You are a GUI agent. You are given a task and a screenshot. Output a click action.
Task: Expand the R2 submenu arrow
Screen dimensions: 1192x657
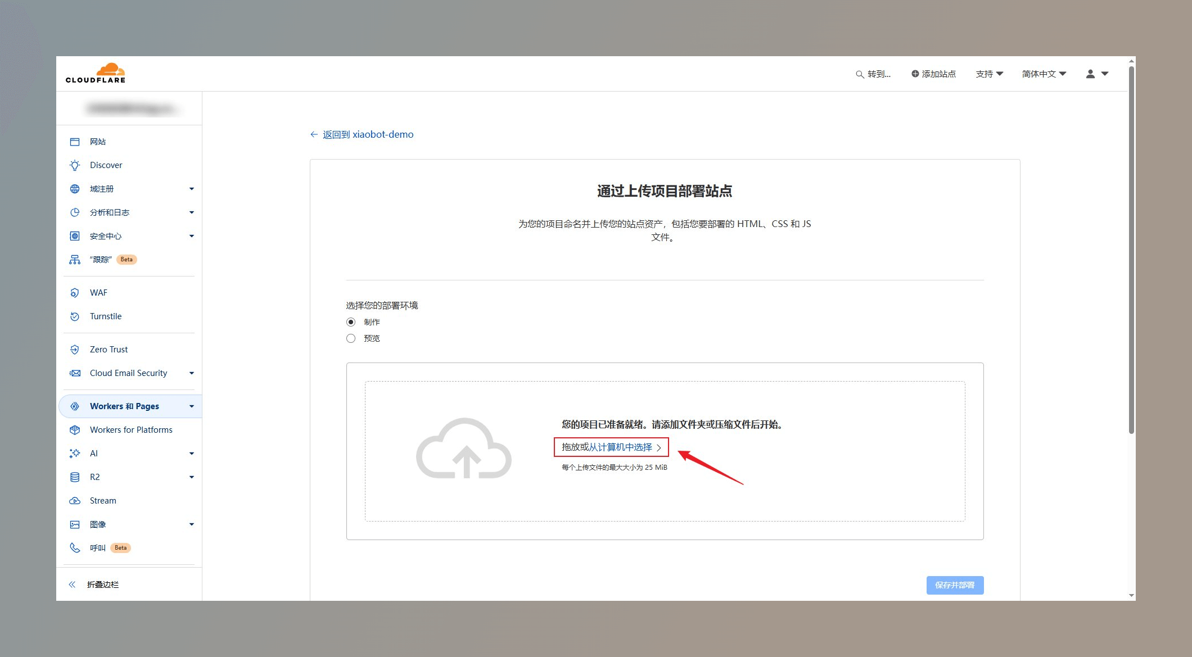tap(192, 477)
